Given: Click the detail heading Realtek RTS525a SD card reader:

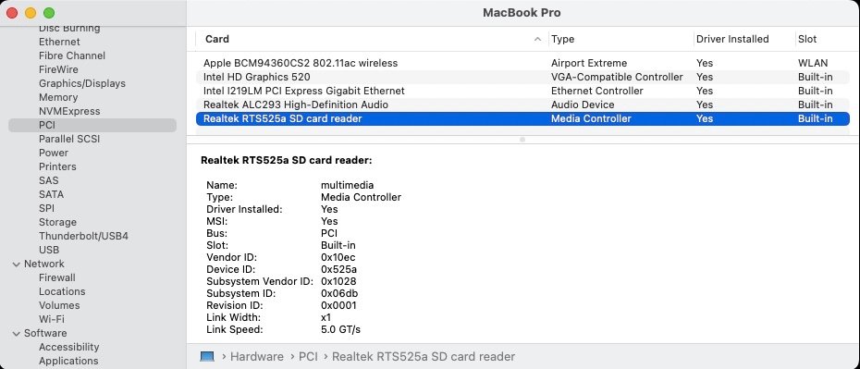Looking at the screenshot, I should tap(287, 161).
